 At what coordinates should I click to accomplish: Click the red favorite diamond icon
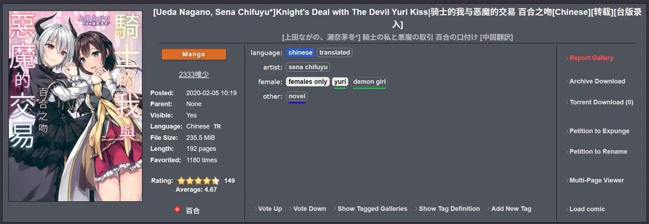[177, 209]
